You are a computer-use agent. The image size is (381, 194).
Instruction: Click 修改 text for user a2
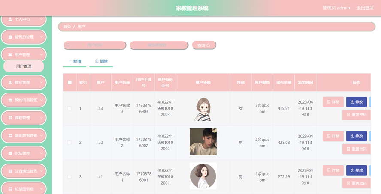click(x=359, y=136)
